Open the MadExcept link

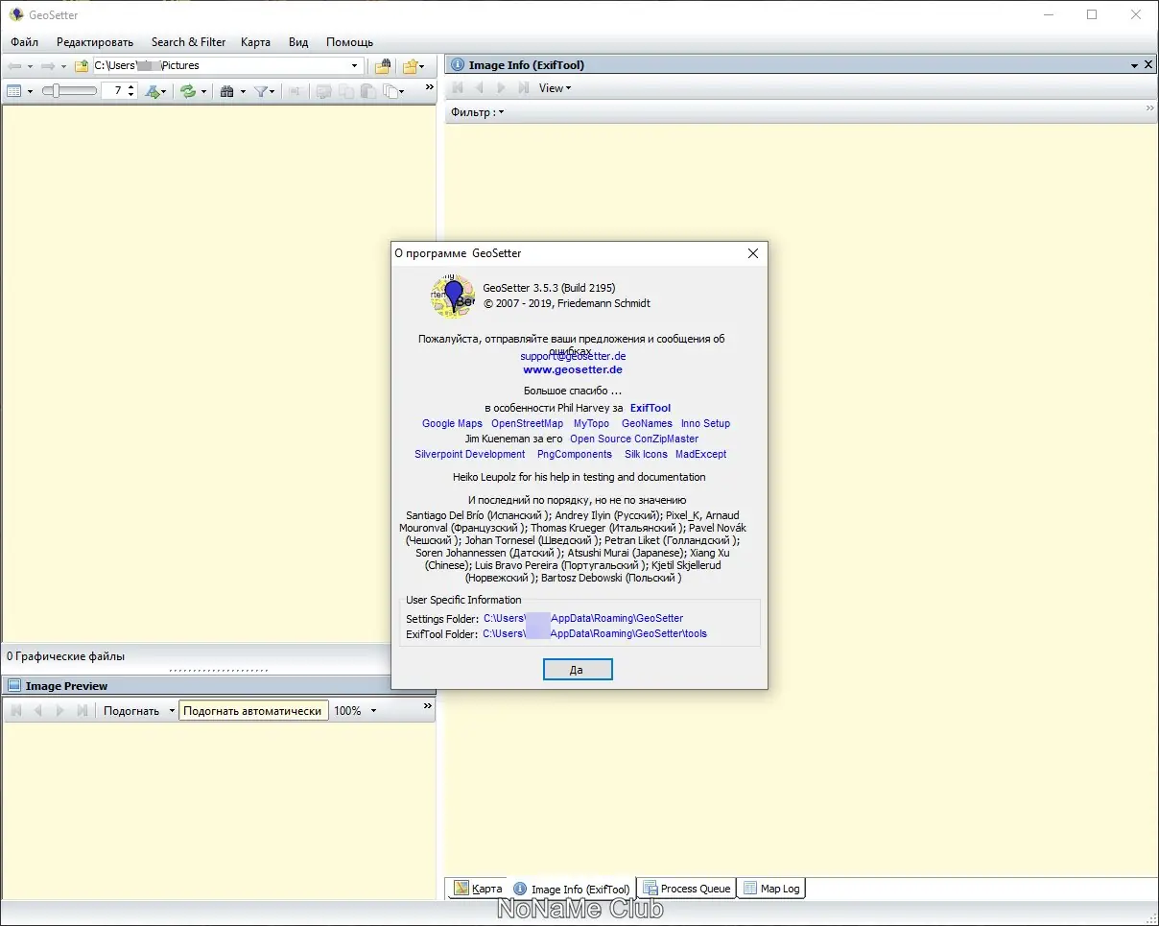700,454
